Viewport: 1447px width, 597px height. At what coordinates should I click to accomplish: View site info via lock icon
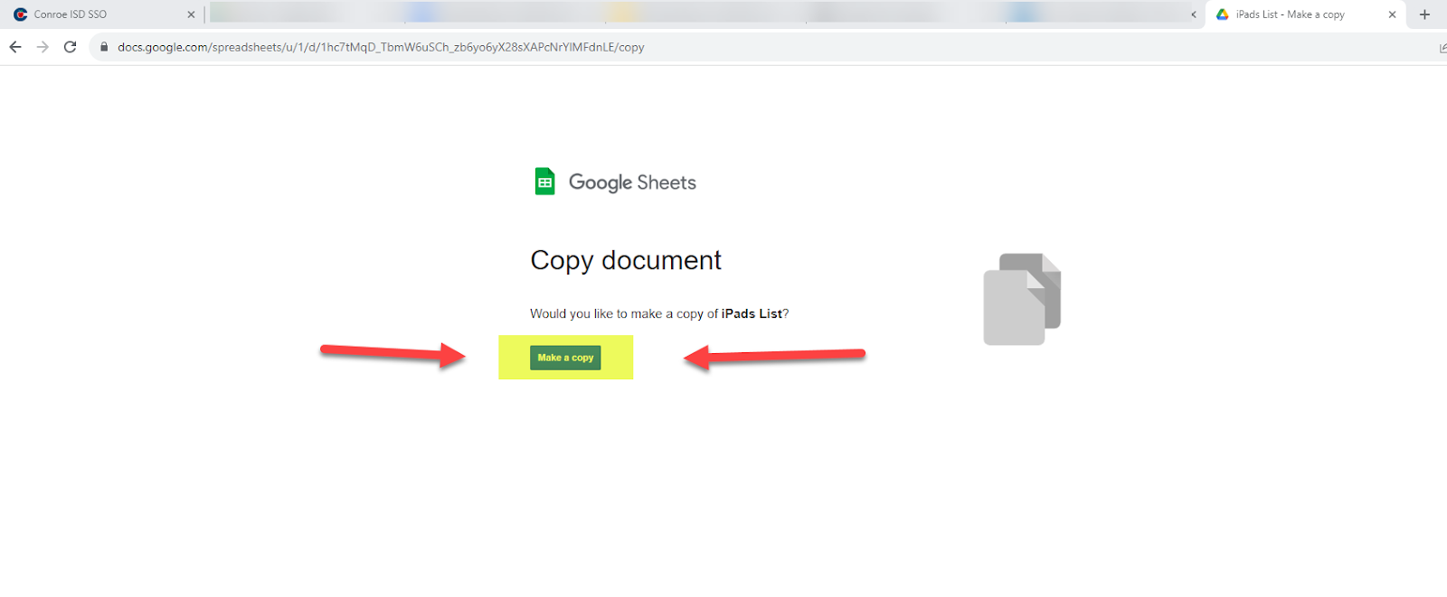point(104,47)
